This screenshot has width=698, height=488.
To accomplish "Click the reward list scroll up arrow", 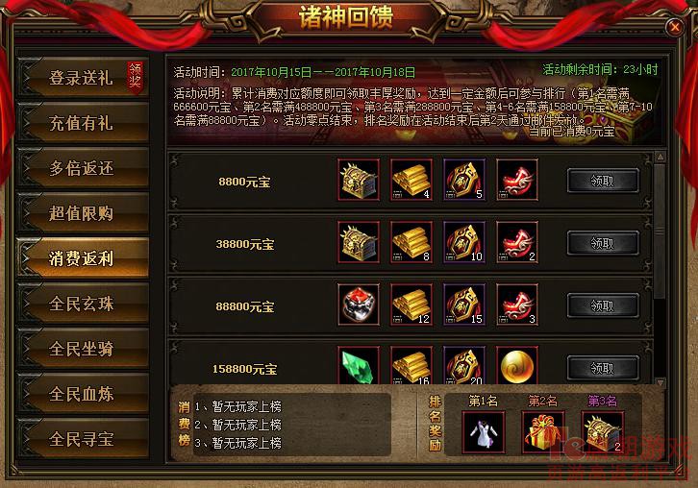I will pyautogui.click(x=661, y=157).
